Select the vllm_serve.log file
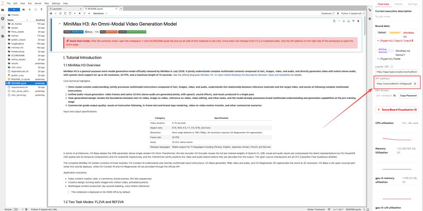Screen dimensions: 423x211 pyautogui.click(x=26, y=95)
